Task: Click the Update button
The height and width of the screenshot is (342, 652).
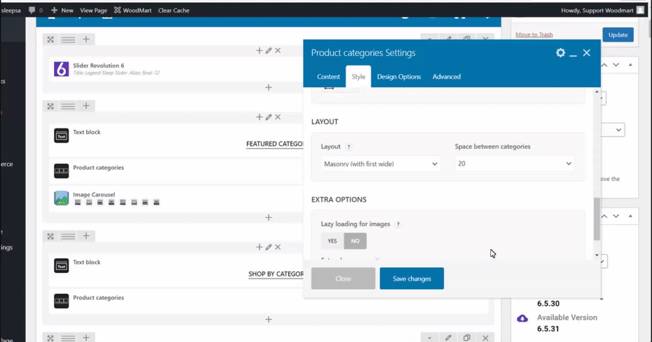Action: [618, 35]
